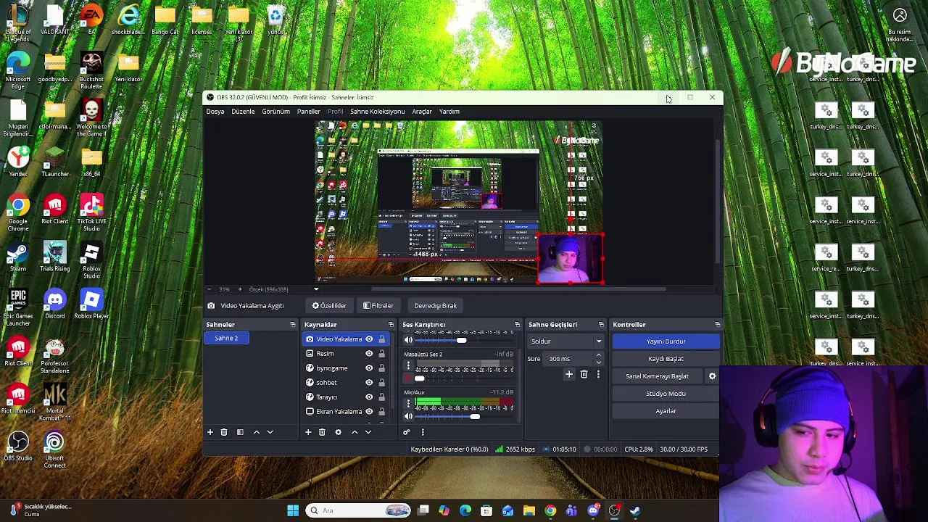Open Mic/Aux options menu dots
Image resolution: width=928 pixels, height=522 pixels.
coord(408,405)
